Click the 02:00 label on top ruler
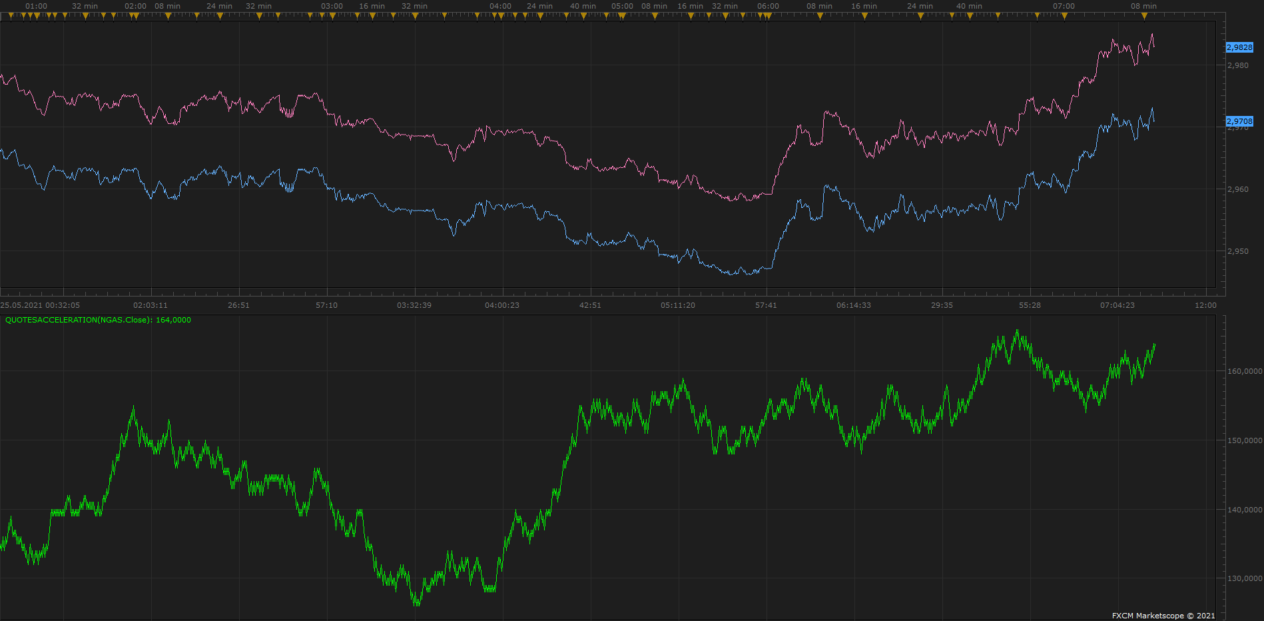This screenshot has width=1264, height=621. coord(136,6)
